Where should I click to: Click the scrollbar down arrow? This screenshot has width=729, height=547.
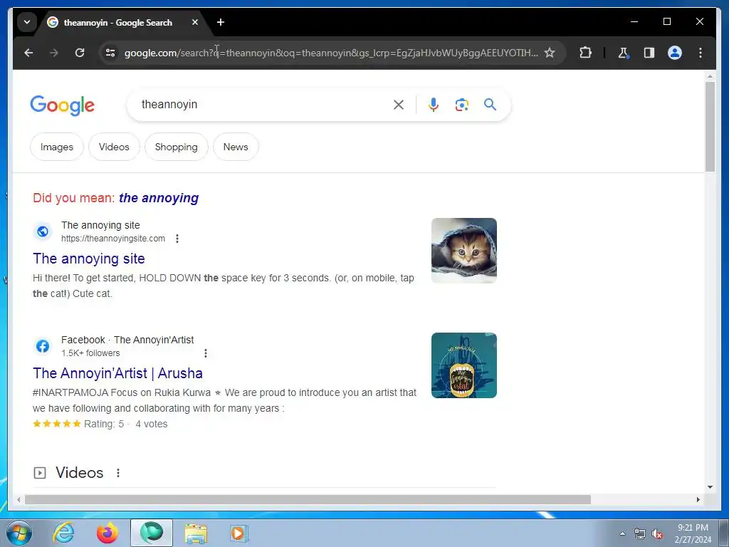point(710,487)
